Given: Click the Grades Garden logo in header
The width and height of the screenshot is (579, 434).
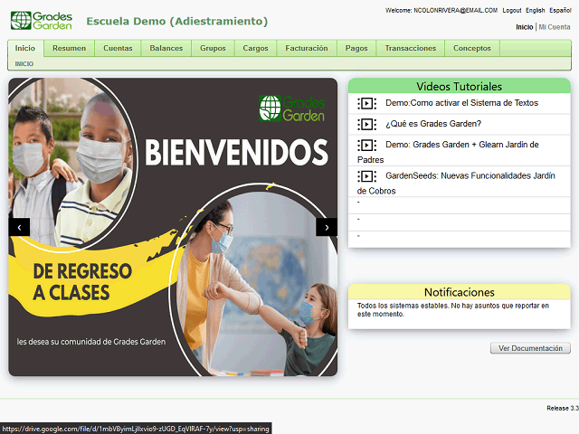Looking at the screenshot, I should tap(42, 21).
